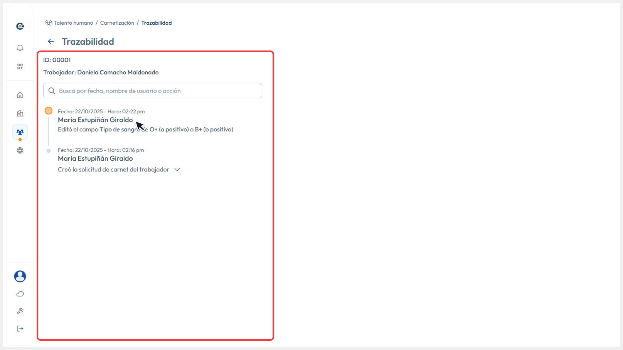Click the application logo at top left

(x=20, y=26)
